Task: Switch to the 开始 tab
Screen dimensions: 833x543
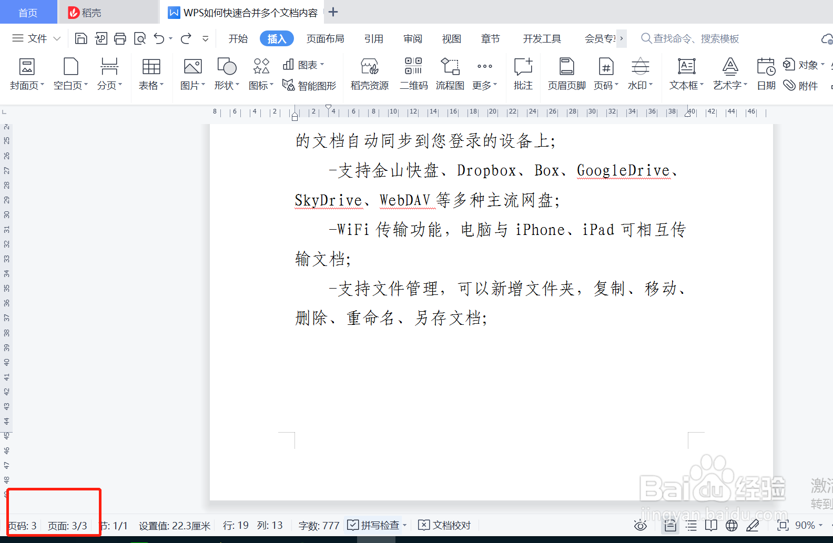Action: pyautogui.click(x=238, y=38)
